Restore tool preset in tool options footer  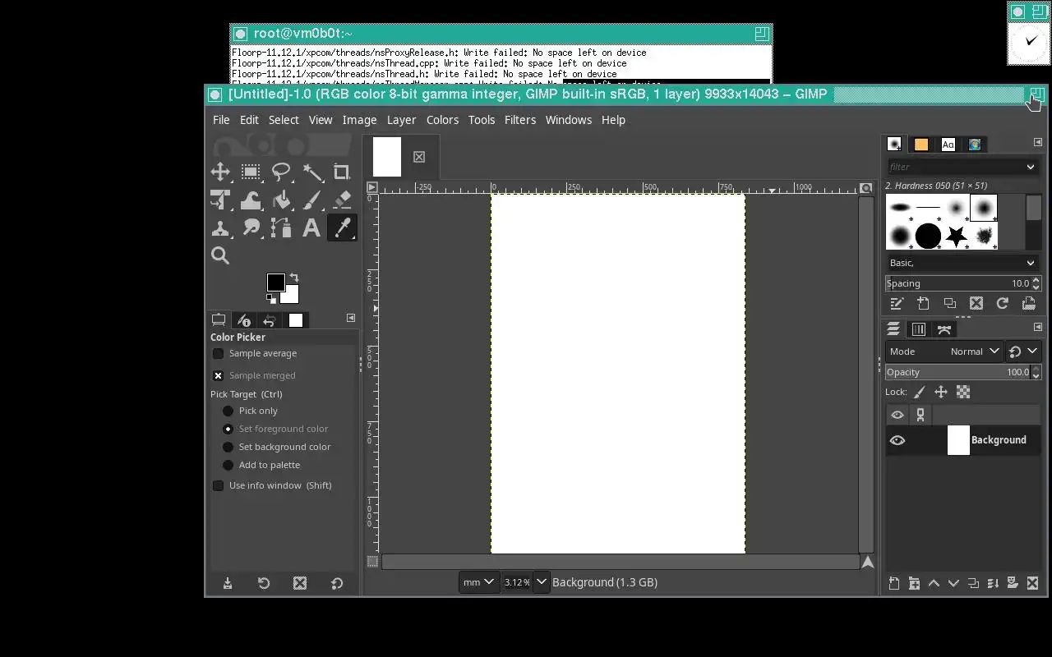(x=264, y=583)
